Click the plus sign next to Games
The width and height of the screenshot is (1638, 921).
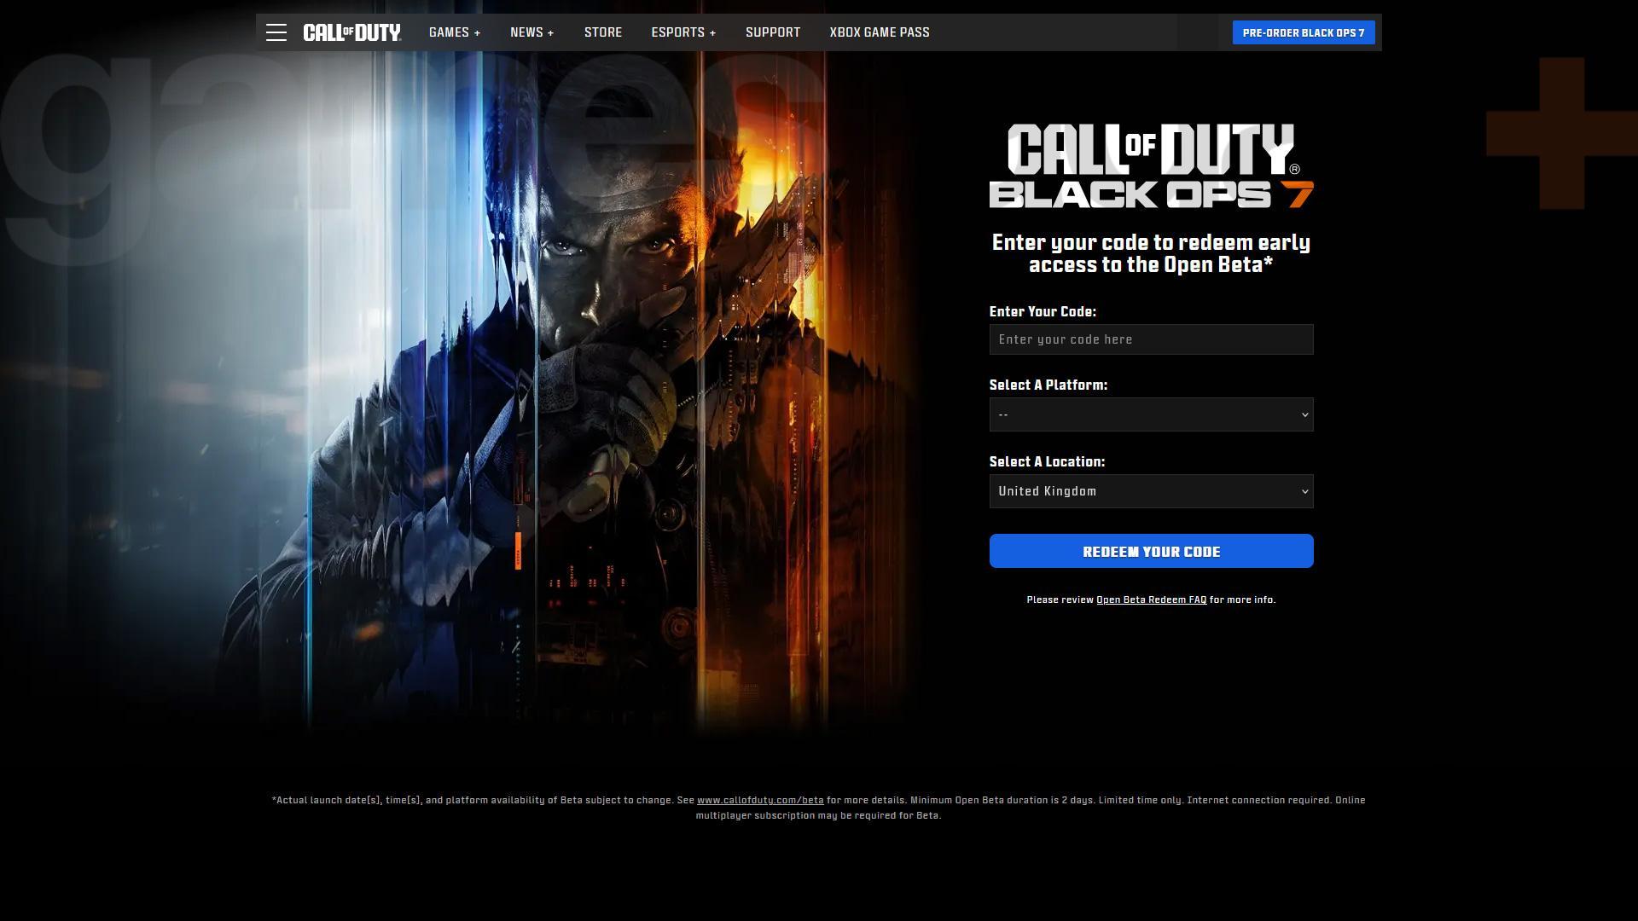[477, 33]
